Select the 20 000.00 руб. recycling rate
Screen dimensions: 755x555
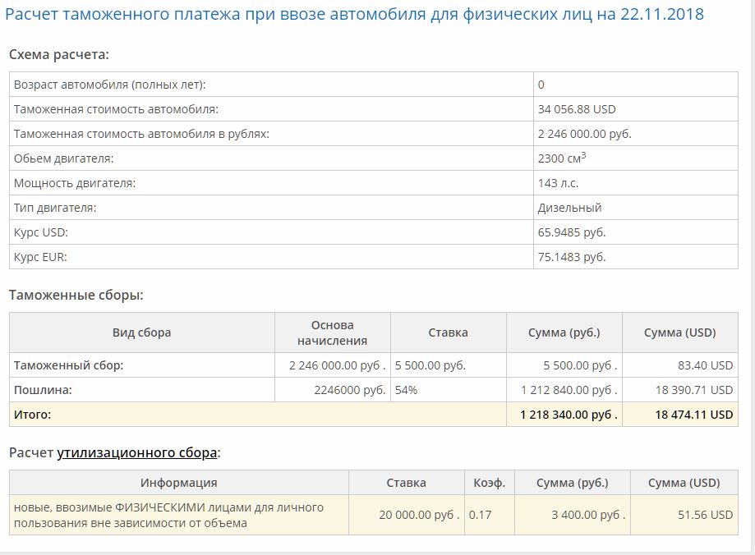click(419, 515)
